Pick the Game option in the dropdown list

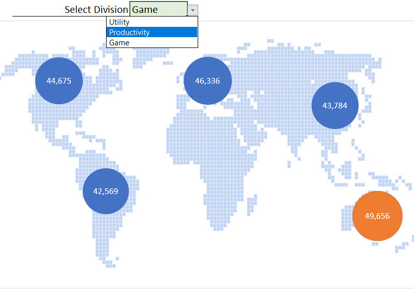coord(152,42)
